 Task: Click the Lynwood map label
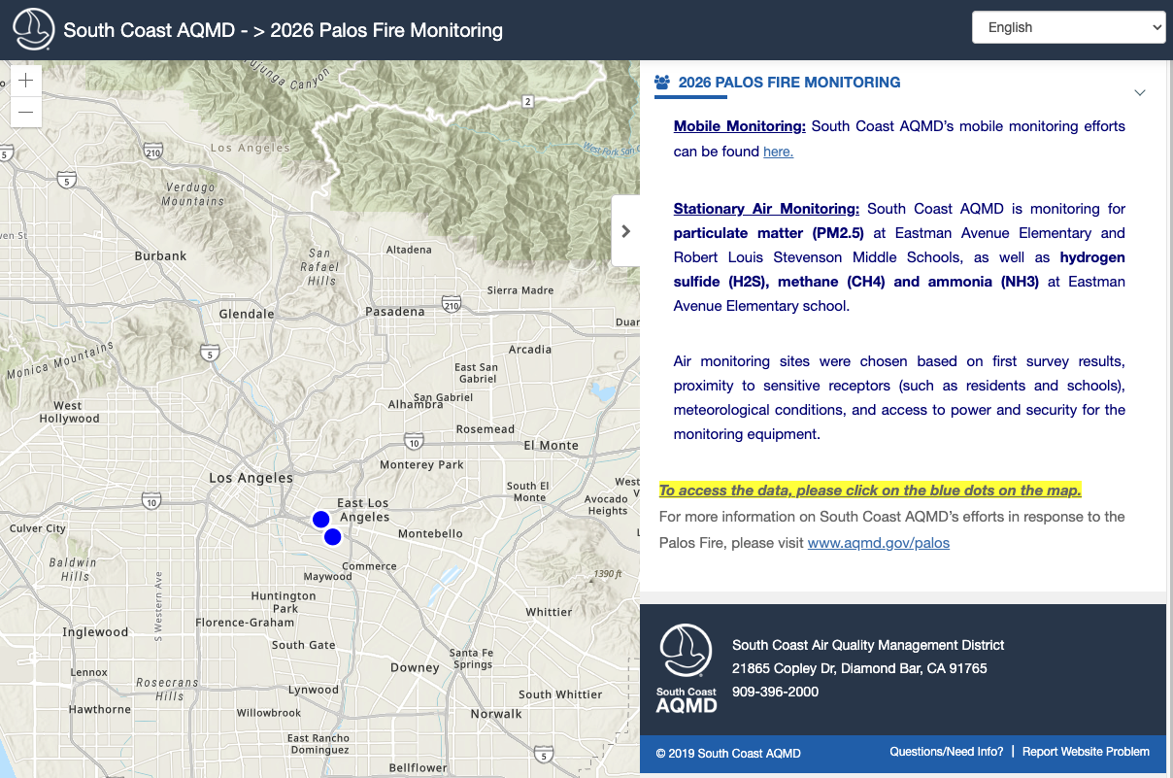click(314, 690)
